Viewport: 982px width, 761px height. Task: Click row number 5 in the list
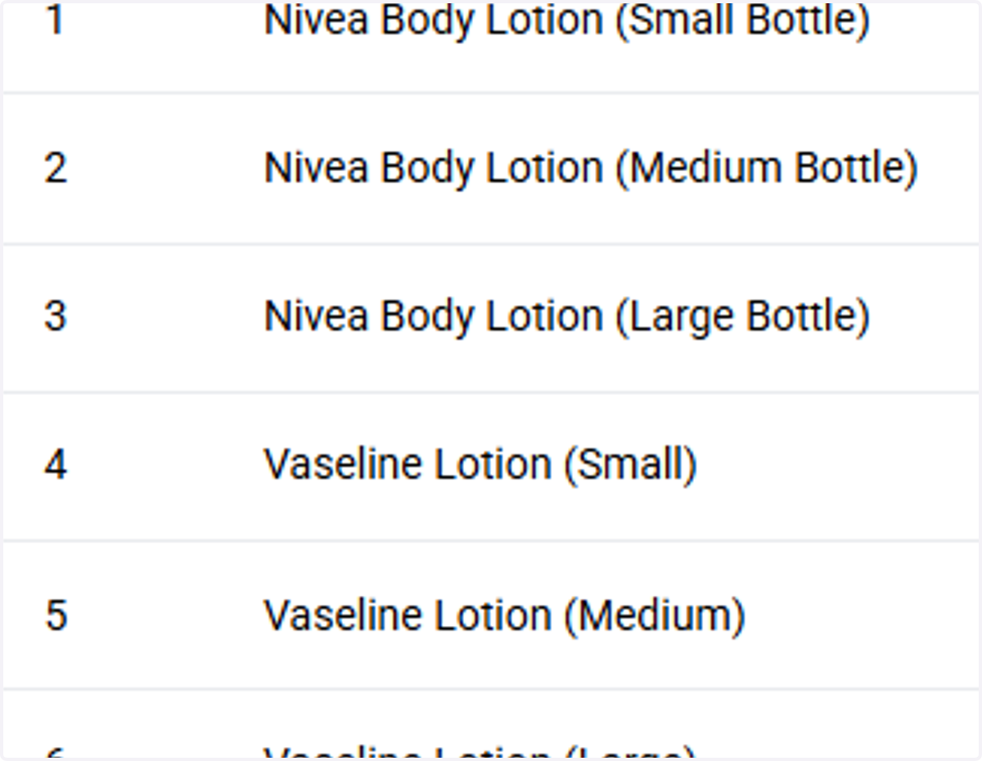pos(55,615)
